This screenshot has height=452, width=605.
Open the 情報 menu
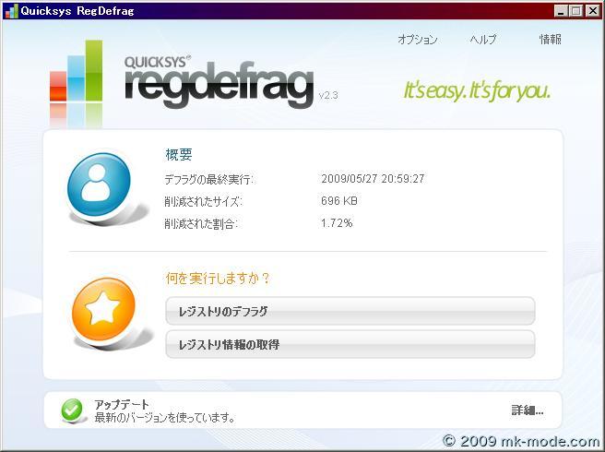(550, 40)
